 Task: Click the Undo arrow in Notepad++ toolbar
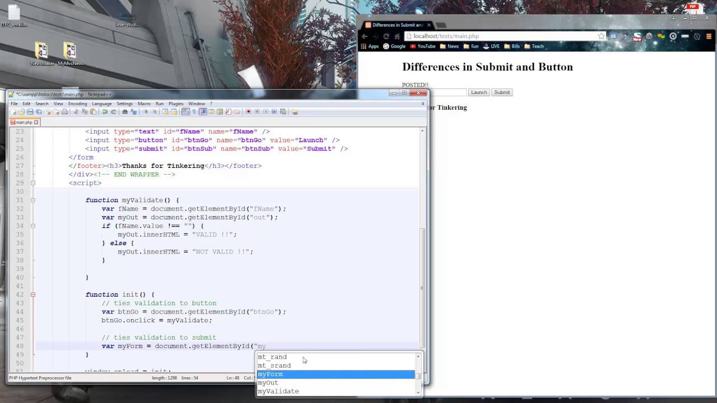coord(105,112)
